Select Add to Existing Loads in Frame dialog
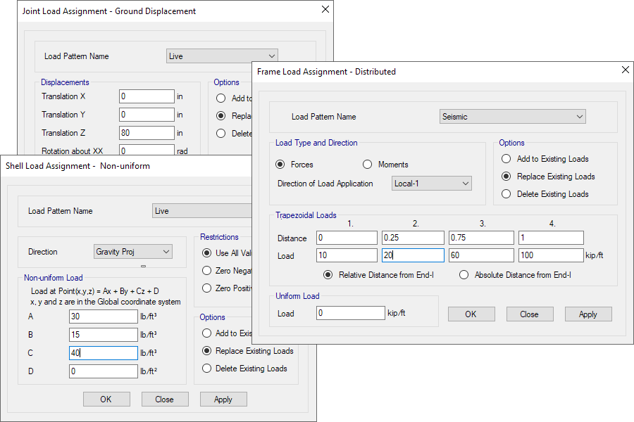Image resolution: width=634 pixels, height=422 pixels. 506,159
